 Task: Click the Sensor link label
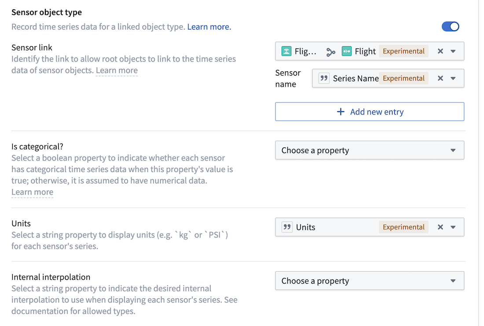(x=32, y=48)
